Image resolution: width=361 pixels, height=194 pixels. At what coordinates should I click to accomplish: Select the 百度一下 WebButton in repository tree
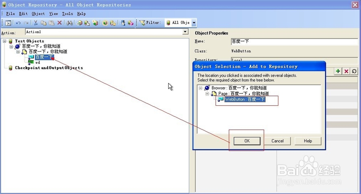pos(44,57)
